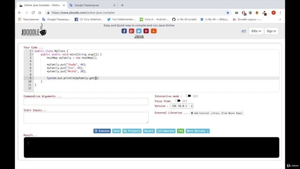Reload the JDoodle page
Screen dimensions: 300x169
(x=33, y=13)
